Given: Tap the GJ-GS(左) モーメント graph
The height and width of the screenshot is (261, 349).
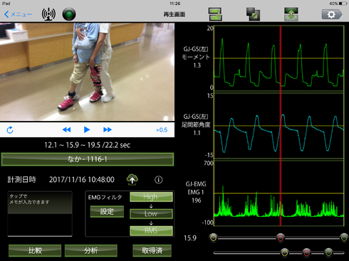Looking at the screenshot, I should click(279, 58).
